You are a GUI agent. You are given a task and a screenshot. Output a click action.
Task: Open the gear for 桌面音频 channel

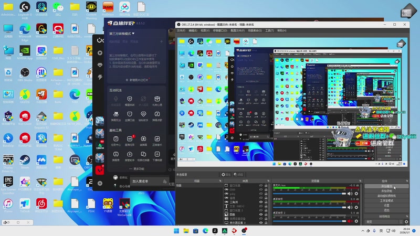tap(356, 207)
